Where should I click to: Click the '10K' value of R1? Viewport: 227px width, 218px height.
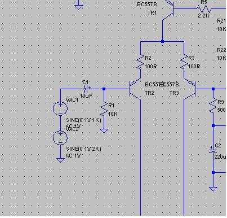[113, 114]
